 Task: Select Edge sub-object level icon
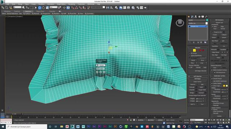point(194,50)
